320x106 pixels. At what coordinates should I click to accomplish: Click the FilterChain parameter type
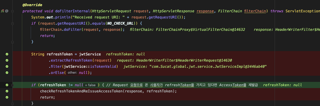click(x=230, y=11)
